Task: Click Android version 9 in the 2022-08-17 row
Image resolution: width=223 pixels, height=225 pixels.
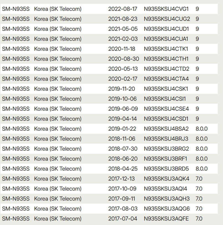Action: coord(197,9)
